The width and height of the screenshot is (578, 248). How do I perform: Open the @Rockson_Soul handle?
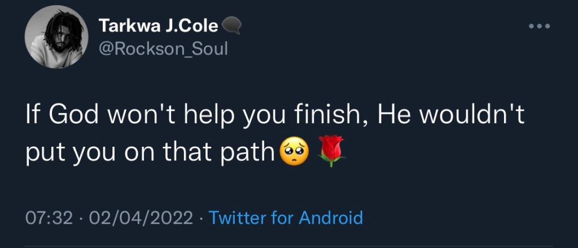[x=163, y=49]
